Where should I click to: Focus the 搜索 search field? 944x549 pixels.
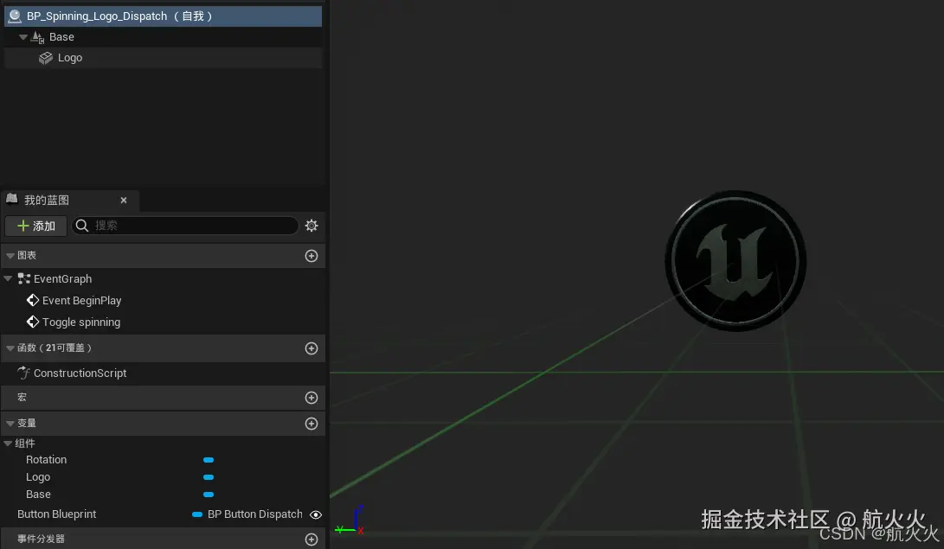tap(185, 226)
